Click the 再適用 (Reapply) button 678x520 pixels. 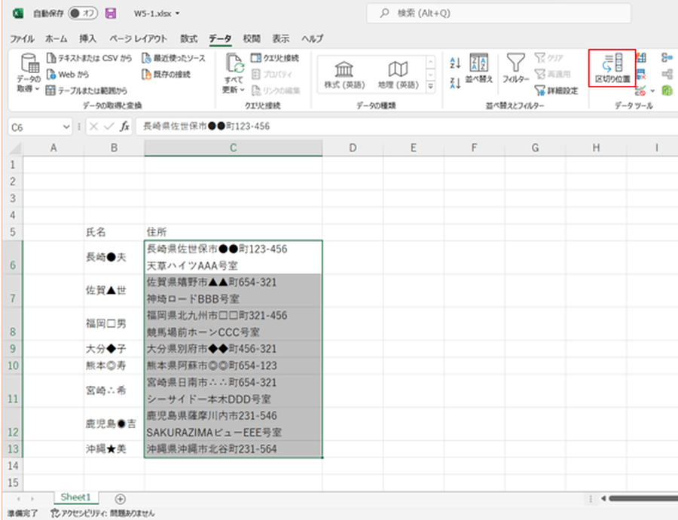[553, 75]
